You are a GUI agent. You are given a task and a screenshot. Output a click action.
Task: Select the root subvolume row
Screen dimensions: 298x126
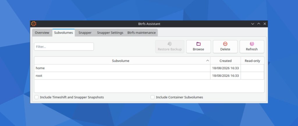pyautogui.click(x=149, y=76)
